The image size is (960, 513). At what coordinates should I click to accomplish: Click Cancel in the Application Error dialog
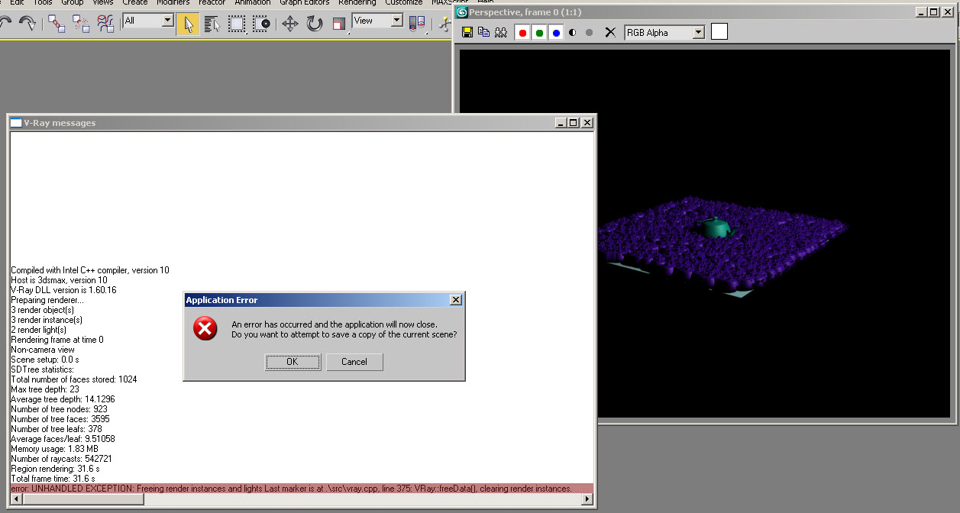pos(354,362)
